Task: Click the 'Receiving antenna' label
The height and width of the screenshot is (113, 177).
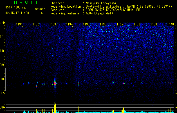Action: pyautogui.click(x=65, y=13)
